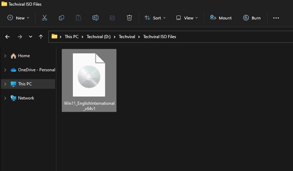Go forward using the arrow button
This screenshot has width=293, height=171.
20,37
